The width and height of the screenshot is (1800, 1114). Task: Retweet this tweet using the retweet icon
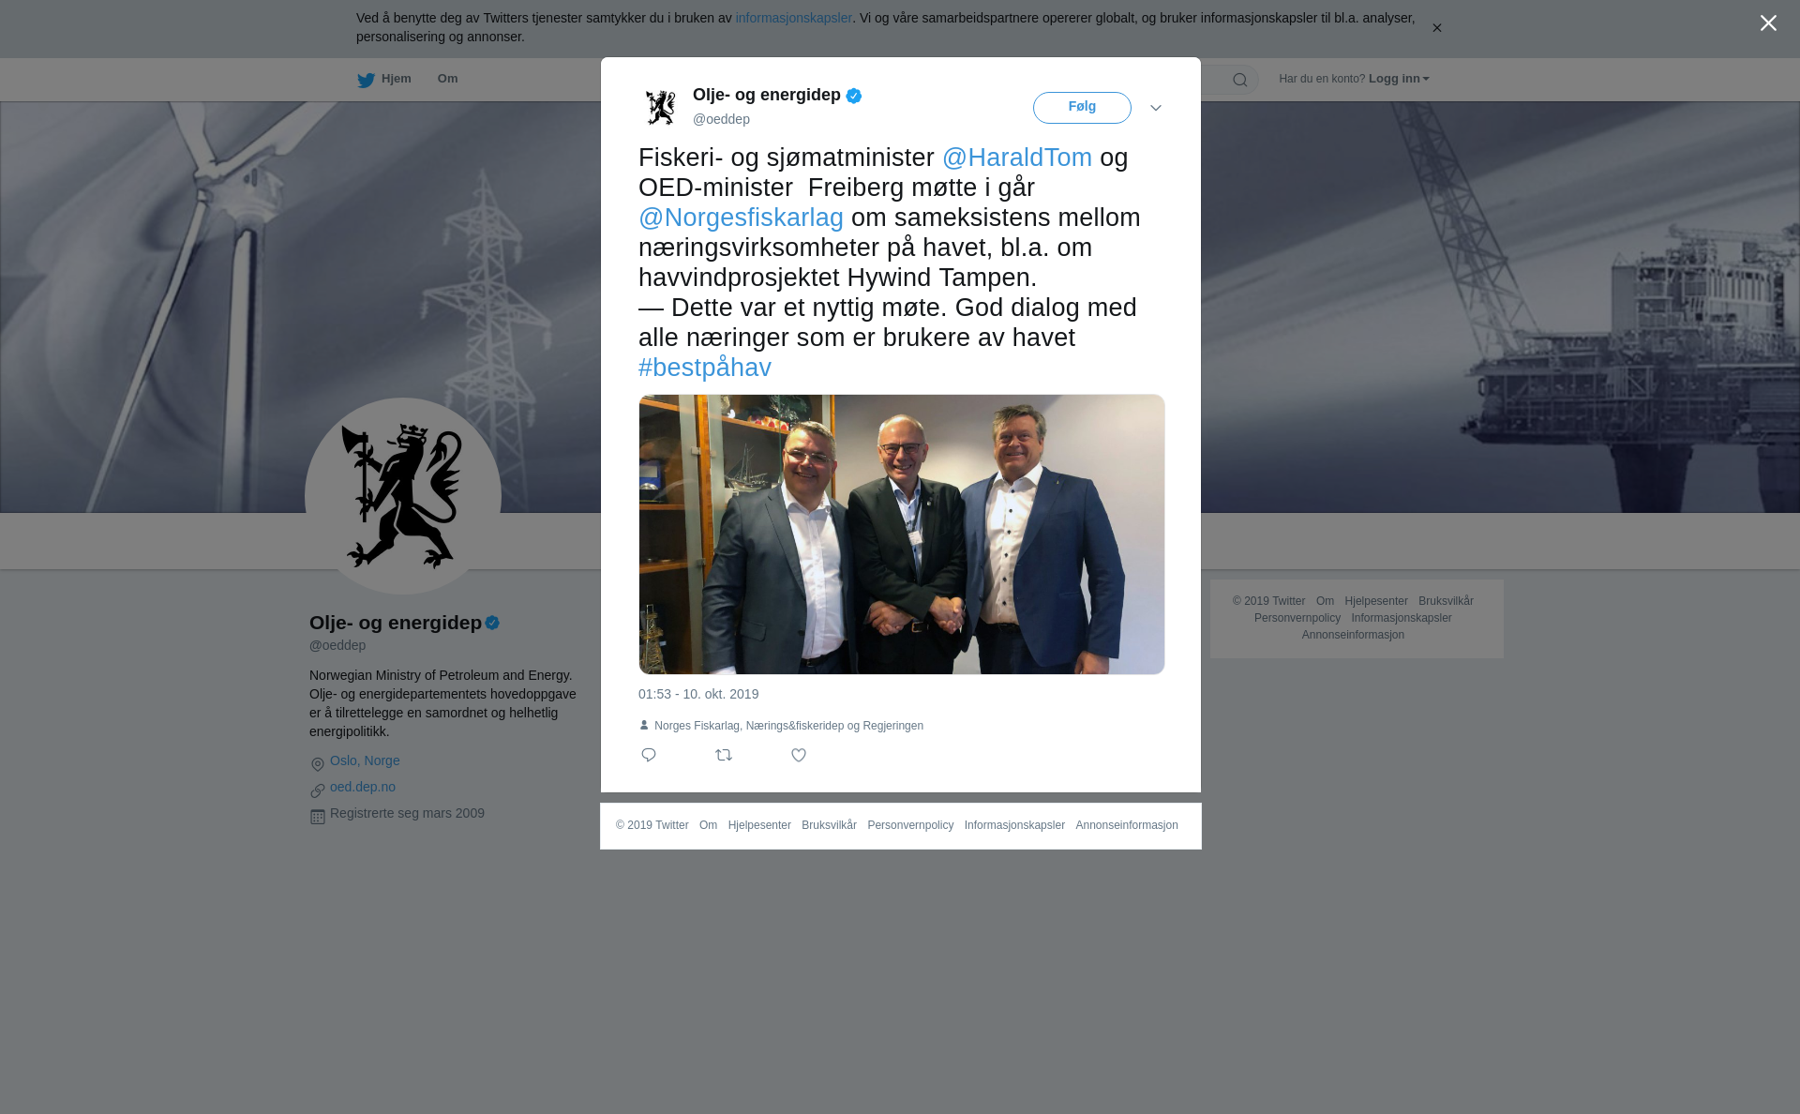tap(724, 755)
